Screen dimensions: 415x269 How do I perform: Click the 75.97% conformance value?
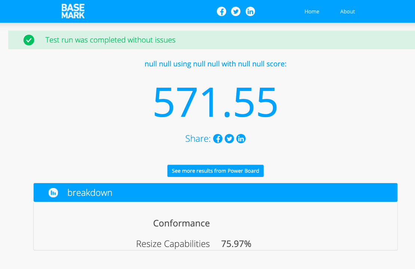coord(236,244)
